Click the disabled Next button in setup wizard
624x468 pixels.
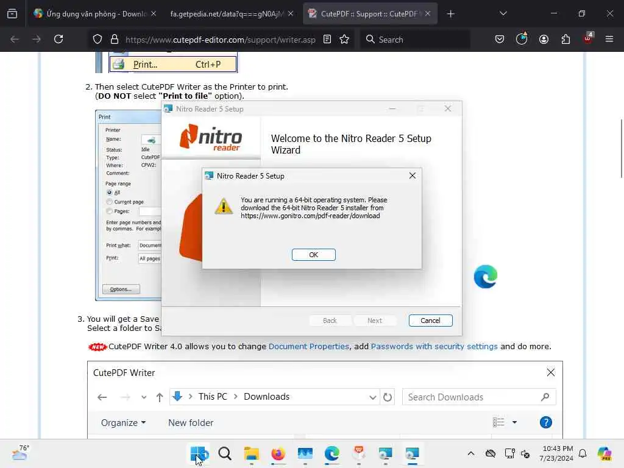point(375,321)
